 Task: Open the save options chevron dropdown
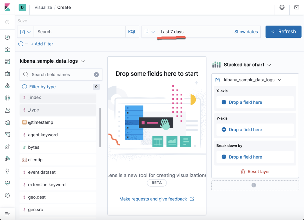pyautogui.click(x=29, y=32)
